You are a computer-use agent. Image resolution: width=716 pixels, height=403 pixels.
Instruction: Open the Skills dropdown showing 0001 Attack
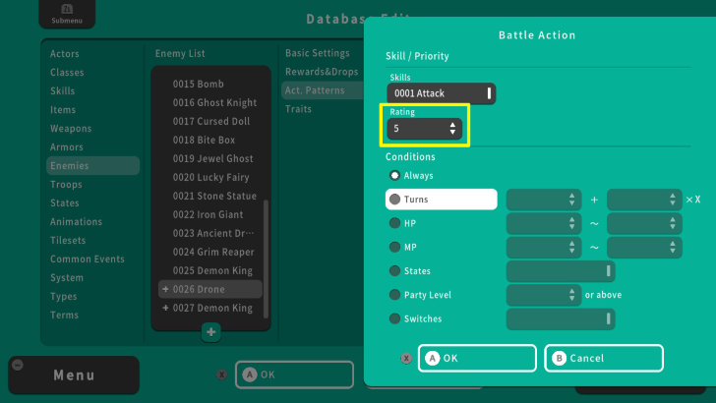(x=441, y=93)
